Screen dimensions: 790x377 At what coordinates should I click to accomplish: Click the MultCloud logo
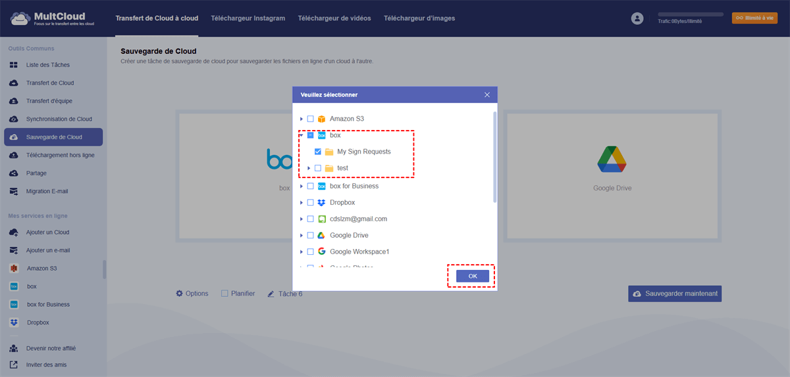52,18
